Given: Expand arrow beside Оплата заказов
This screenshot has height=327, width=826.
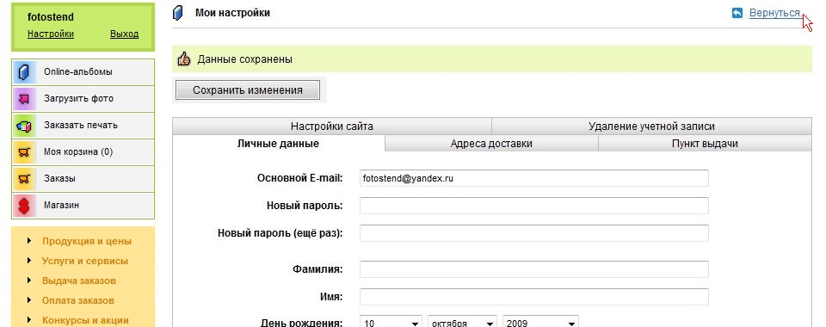Looking at the screenshot, I should 29,300.
